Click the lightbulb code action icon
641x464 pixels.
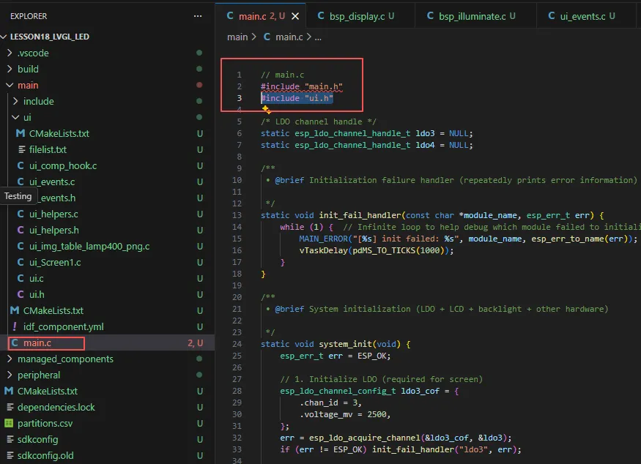[x=267, y=108]
